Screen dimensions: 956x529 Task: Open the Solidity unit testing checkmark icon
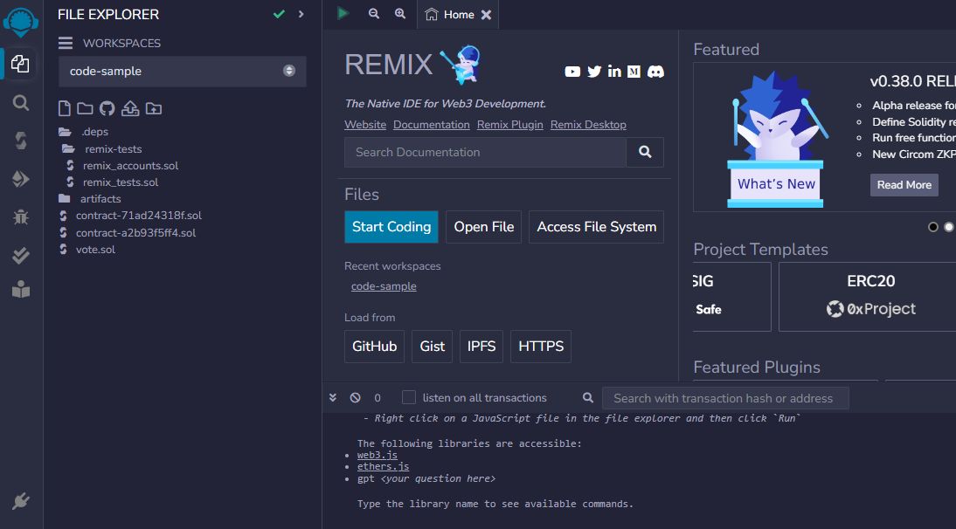coord(21,255)
